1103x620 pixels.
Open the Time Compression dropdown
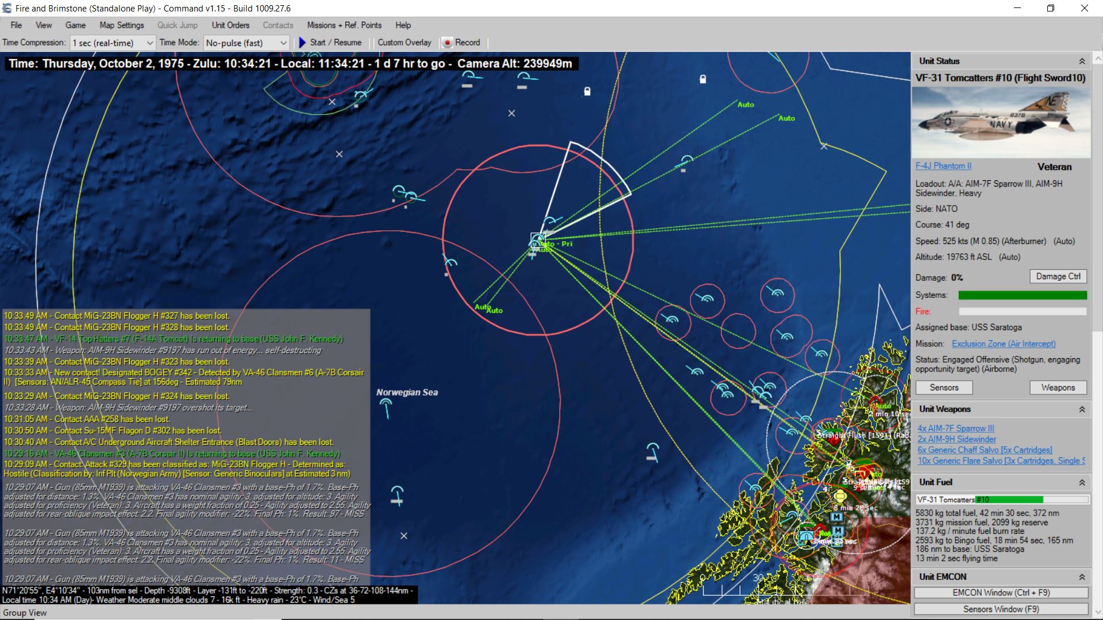149,43
